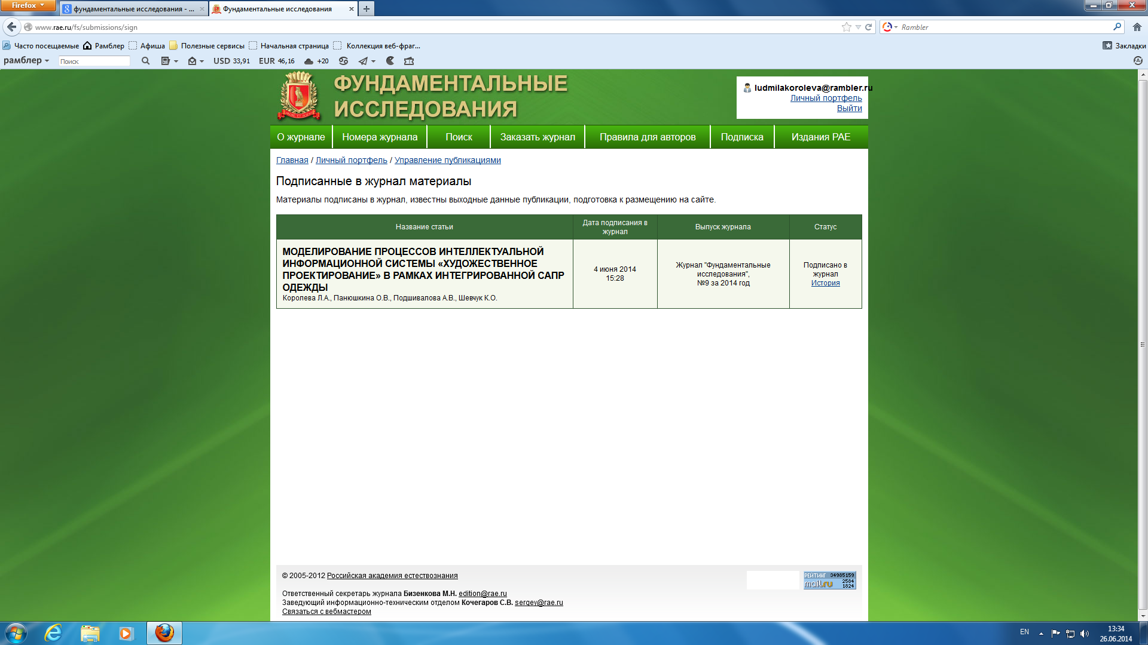Click the Rambler toolbar search magnifier icon

point(145,61)
